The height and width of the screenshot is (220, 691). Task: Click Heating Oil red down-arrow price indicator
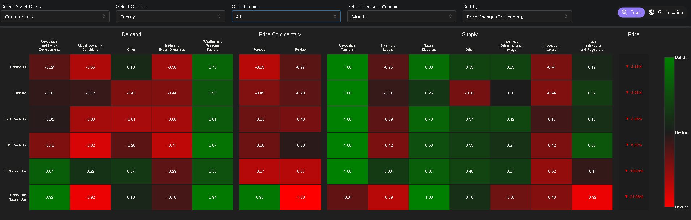pyautogui.click(x=627, y=67)
